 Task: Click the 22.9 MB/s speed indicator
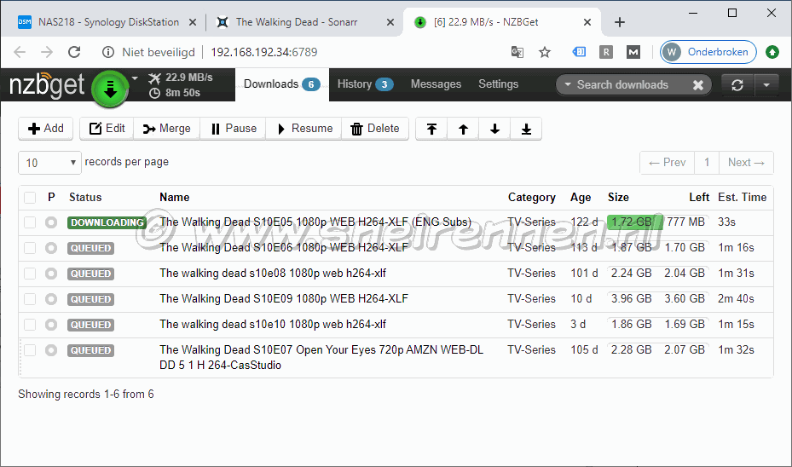[x=182, y=78]
